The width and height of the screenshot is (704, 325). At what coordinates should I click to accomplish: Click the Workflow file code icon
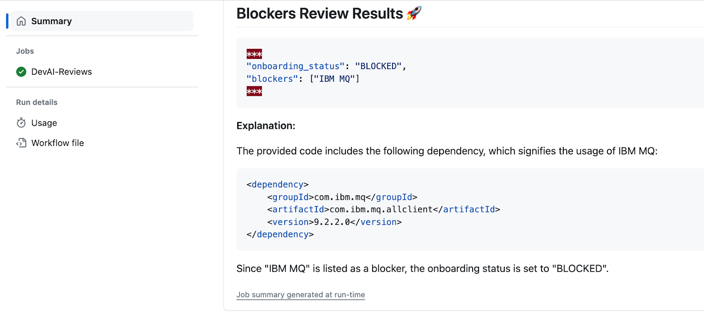pyautogui.click(x=21, y=143)
